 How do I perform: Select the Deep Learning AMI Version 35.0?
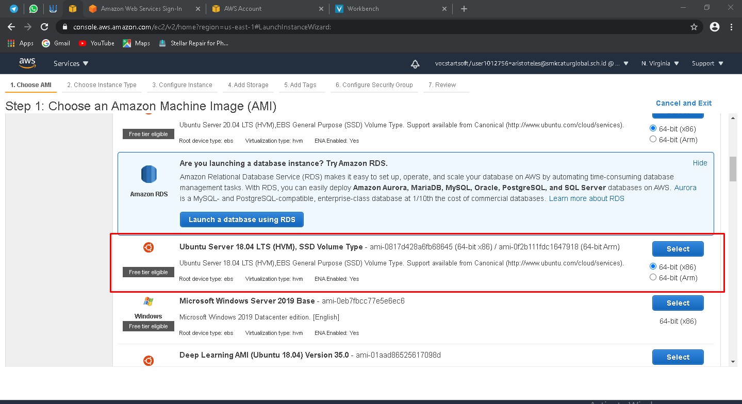pos(678,357)
